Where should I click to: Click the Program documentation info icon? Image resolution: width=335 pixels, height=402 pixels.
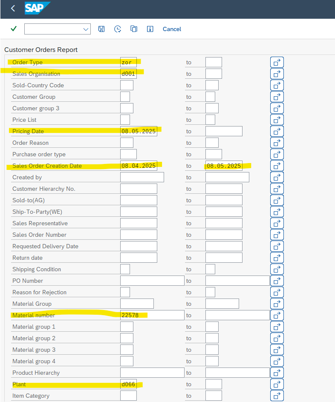(x=150, y=29)
